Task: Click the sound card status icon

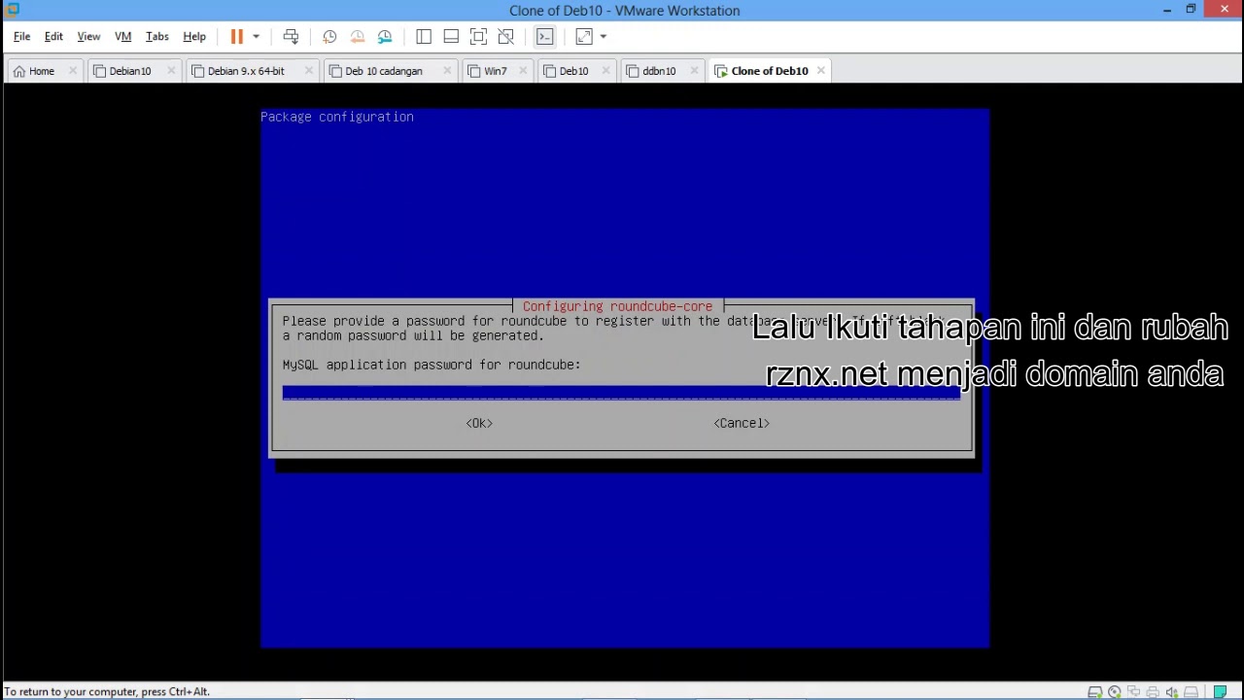Action: tap(1172, 692)
